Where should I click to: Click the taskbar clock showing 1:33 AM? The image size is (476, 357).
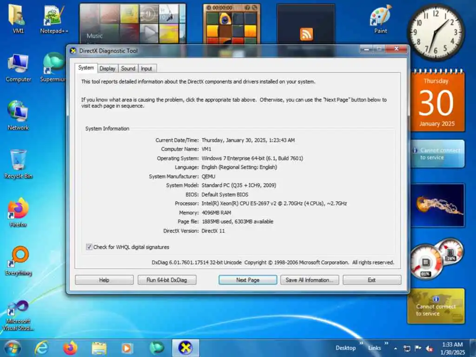452,349
